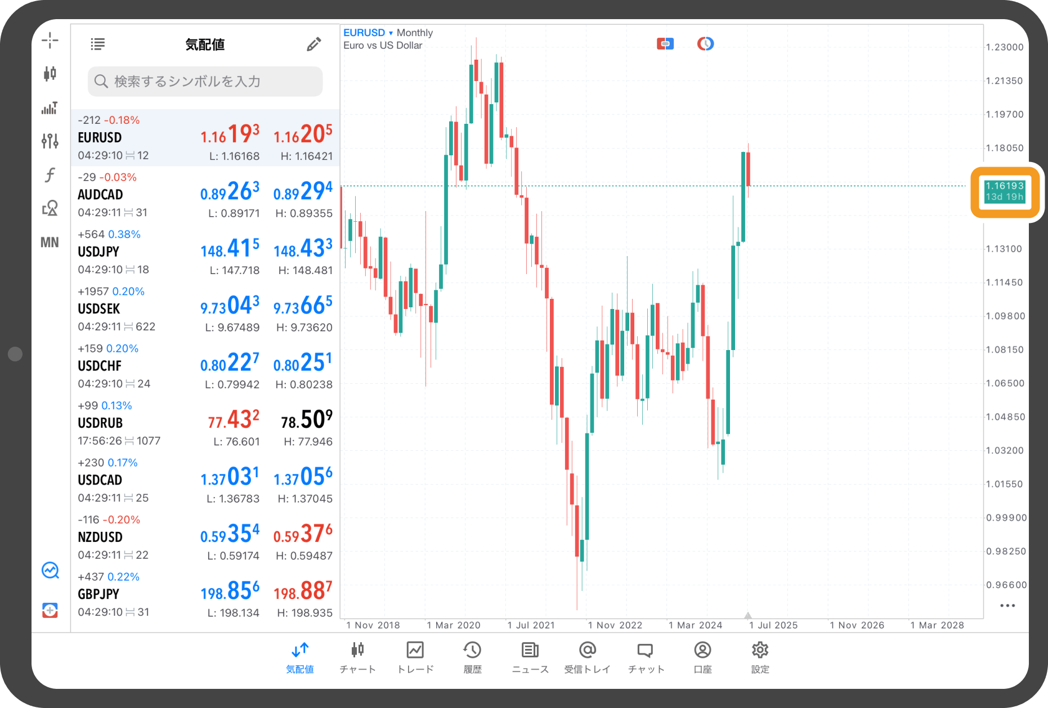Open three-dots chart options menu
1048x708 pixels.
[1007, 606]
